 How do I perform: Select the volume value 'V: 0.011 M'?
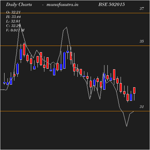click(15, 30)
